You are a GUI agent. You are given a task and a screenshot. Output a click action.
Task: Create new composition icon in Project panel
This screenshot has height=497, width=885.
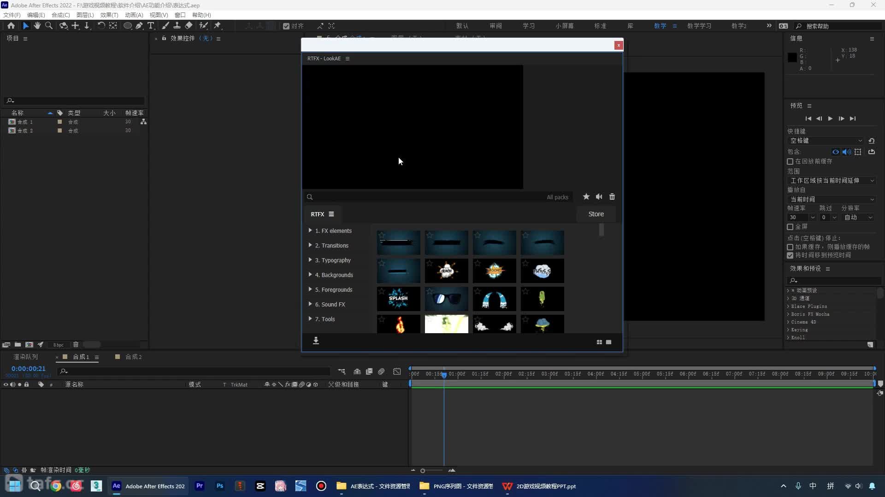click(29, 345)
